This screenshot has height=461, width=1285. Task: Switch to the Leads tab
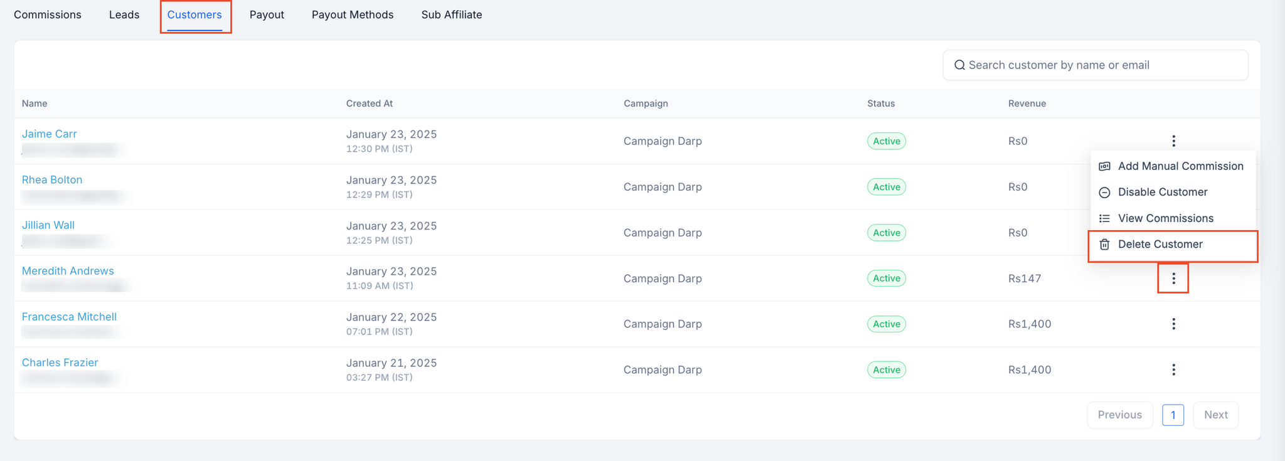124,14
